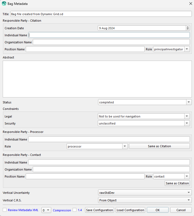194x216 pixels.
Task: Expand the Status dropdown set to completed
Action: point(145,102)
